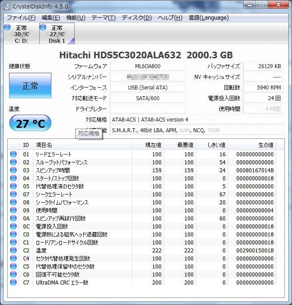Click status orb for row C2 温度
The height and width of the screenshot is (305, 292).
click(13, 250)
